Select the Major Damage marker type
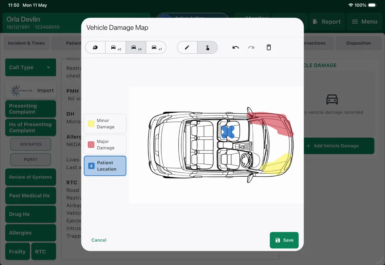This screenshot has height=265, width=385. coord(105,145)
